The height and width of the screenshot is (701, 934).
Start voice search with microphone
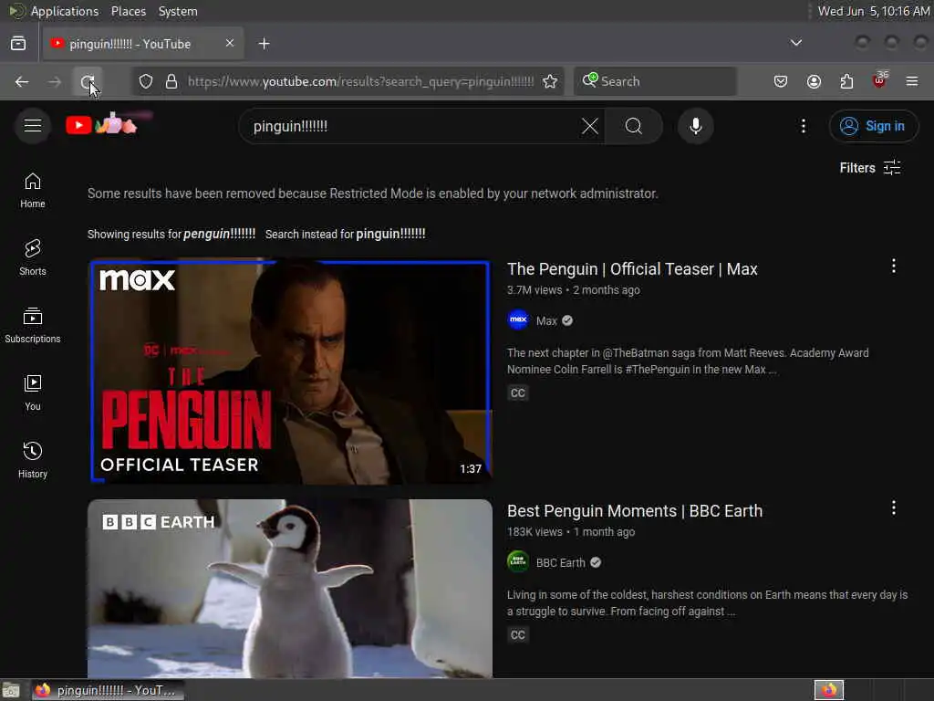coord(696,126)
